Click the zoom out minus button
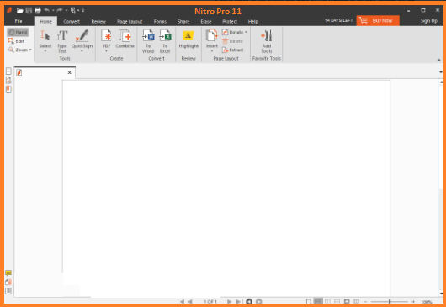The width and height of the screenshot is (446, 307). pos(365,302)
